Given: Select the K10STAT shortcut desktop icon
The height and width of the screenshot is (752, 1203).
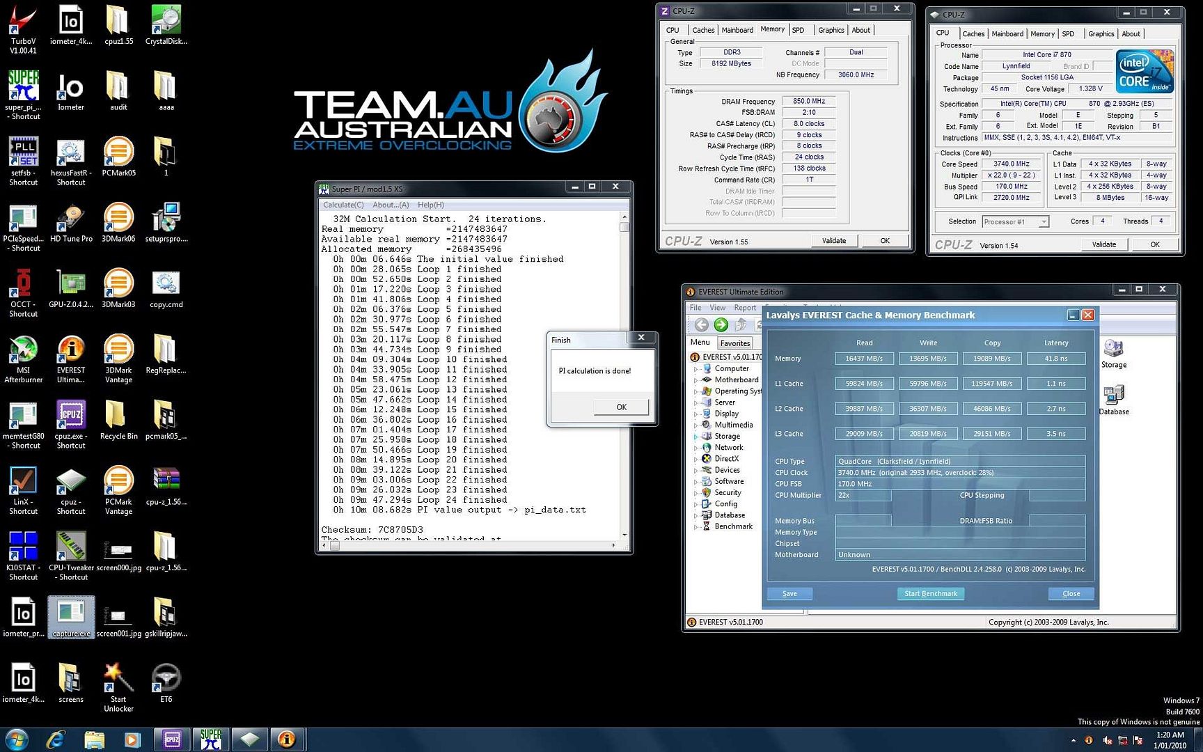Looking at the screenshot, I should (x=23, y=556).
